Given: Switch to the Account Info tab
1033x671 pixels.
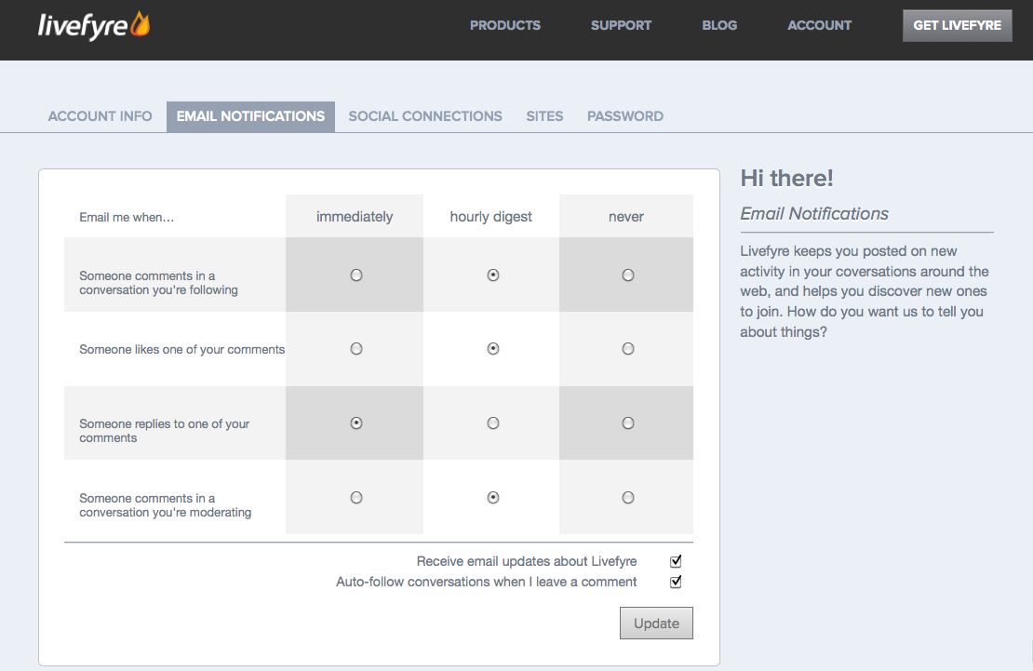Looking at the screenshot, I should coord(100,116).
